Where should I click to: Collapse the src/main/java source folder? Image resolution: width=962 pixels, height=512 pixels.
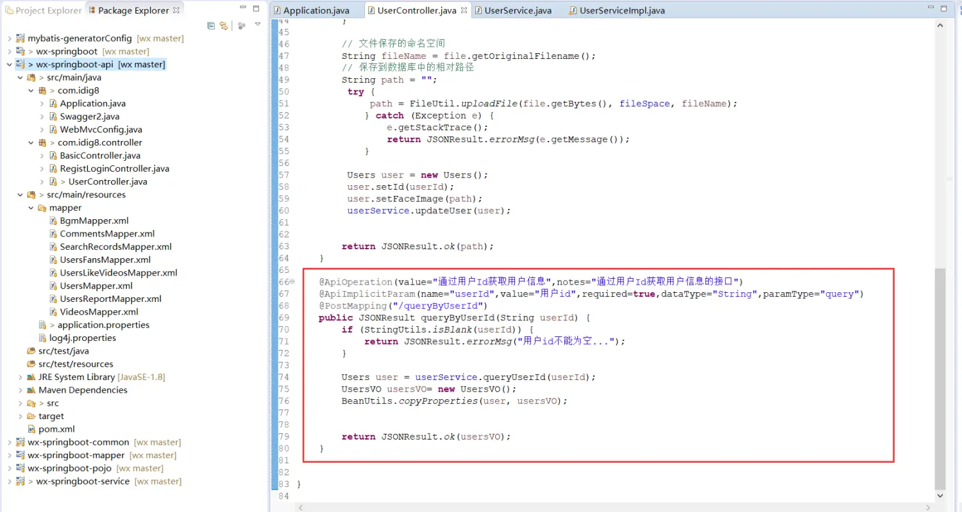pos(20,78)
